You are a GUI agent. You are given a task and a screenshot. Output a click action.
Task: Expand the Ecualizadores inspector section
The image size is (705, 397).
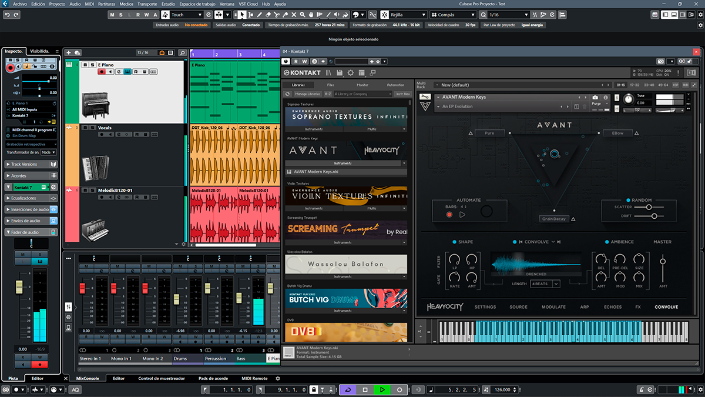pyautogui.click(x=31, y=198)
